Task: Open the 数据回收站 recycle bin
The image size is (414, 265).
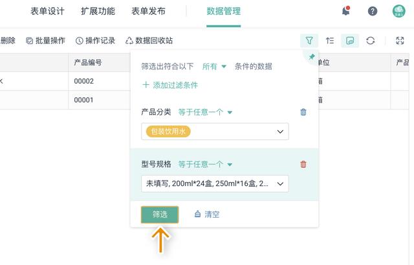Action: click(149, 40)
